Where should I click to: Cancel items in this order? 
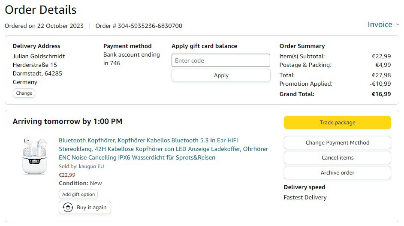(x=337, y=158)
